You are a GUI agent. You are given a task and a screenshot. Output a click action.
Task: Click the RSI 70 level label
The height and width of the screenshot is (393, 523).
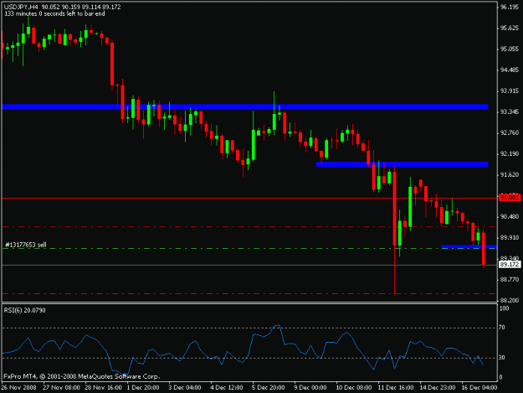pyautogui.click(x=502, y=328)
